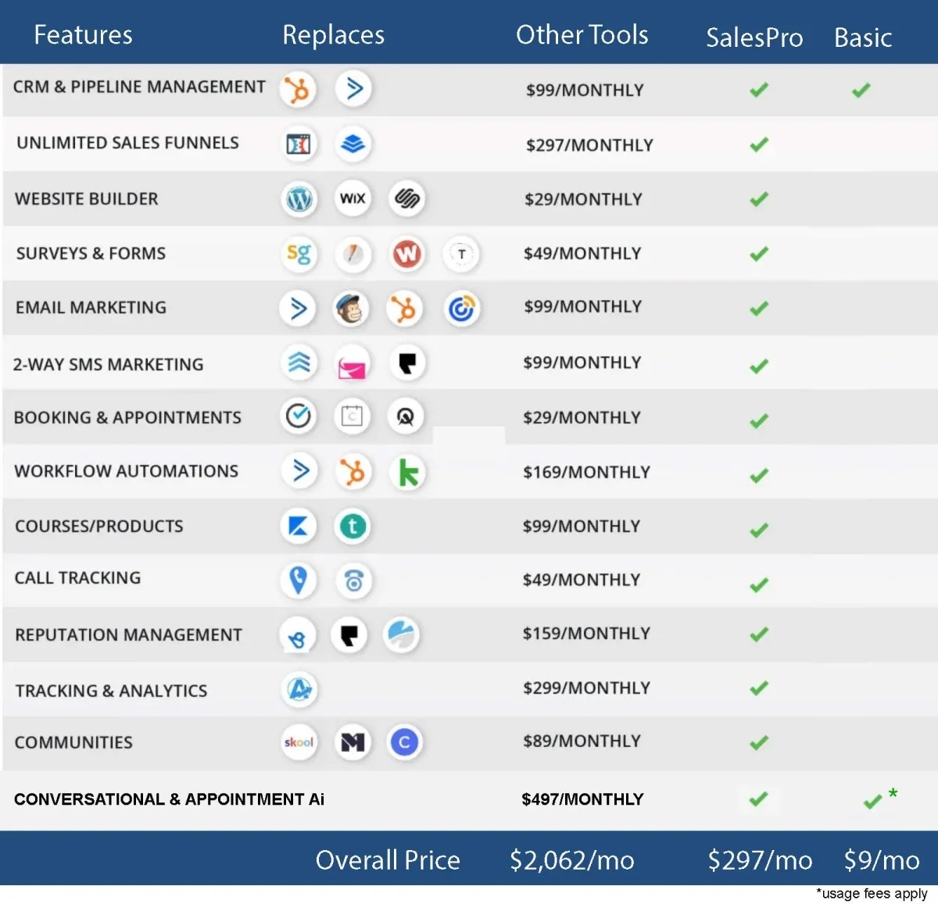Click the blue layered-stack logo in the Sales Funnels row
Image resolution: width=938 pixels, height=904 pixels.
[353, 145]
